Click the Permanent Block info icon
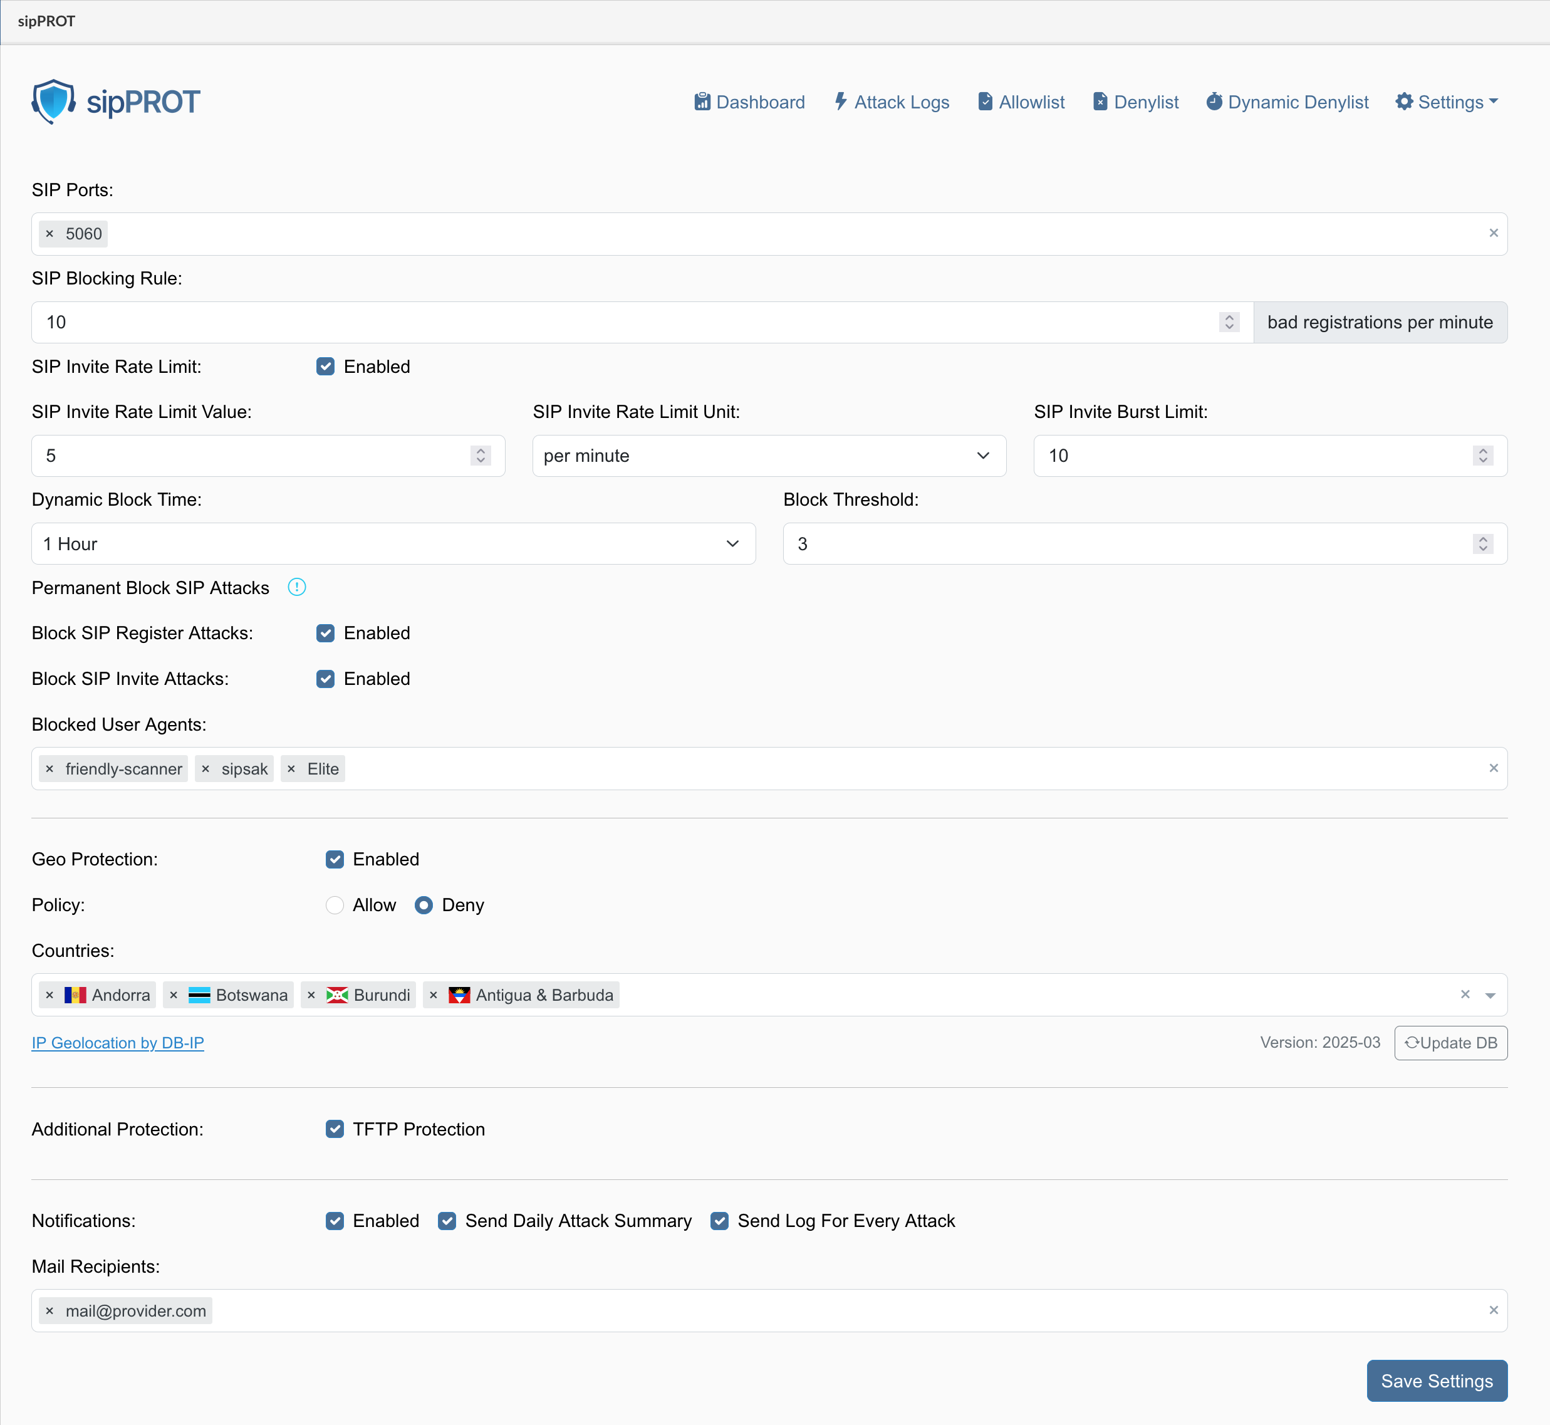The image size is (1550, 1425). pyautogui.click(x=297, y=588)
